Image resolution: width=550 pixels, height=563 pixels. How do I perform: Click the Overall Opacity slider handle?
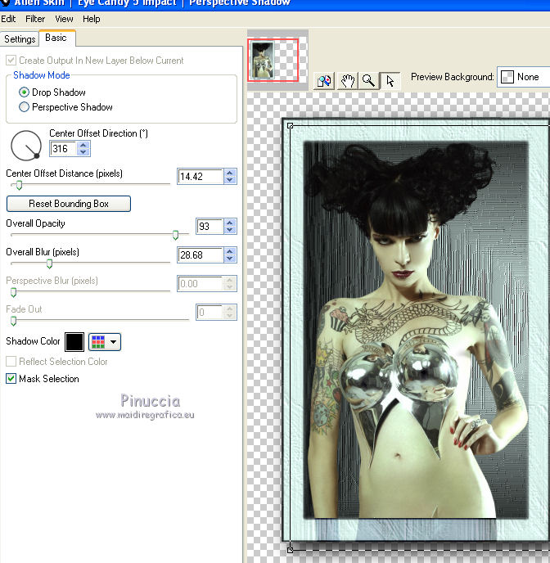click(x=175, y=235)
